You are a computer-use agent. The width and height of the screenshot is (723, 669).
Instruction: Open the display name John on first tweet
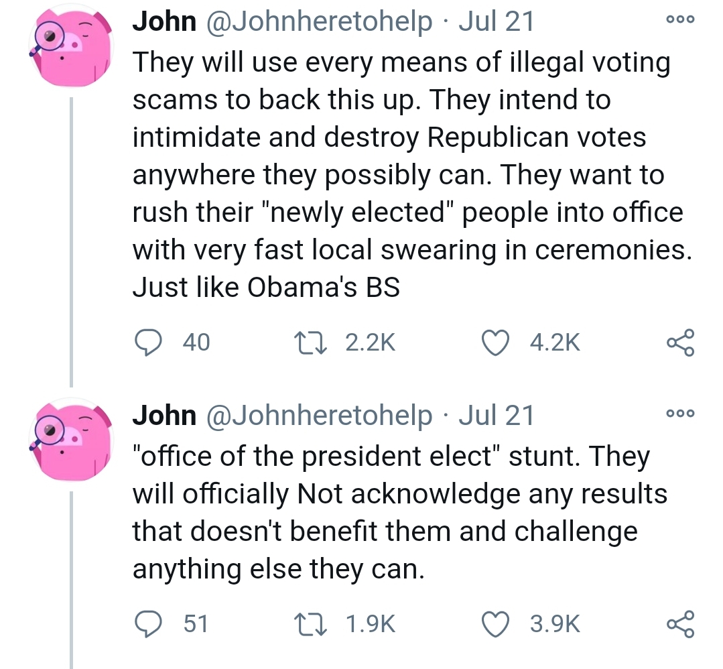point(164,22)
